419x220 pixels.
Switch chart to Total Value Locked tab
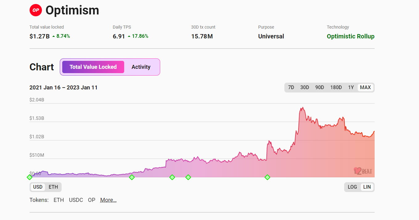click(93, 67)
